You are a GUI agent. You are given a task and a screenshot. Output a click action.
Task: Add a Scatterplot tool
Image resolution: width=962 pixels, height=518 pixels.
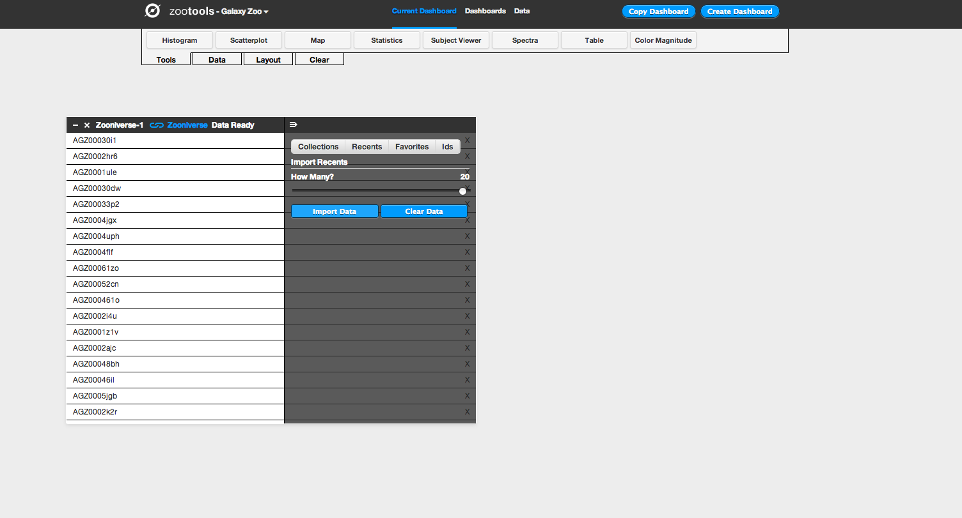[249, 40]
